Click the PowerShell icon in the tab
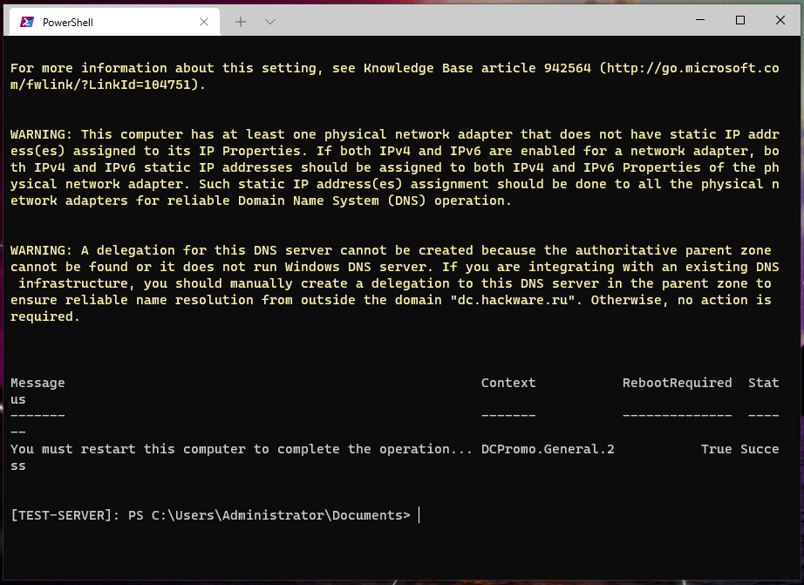Screen dimensions: 804x585 27,22
